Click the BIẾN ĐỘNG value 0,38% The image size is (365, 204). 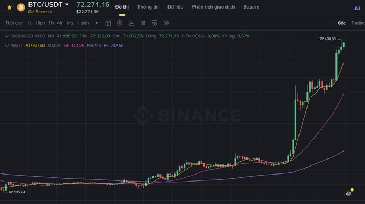(213, 36)
